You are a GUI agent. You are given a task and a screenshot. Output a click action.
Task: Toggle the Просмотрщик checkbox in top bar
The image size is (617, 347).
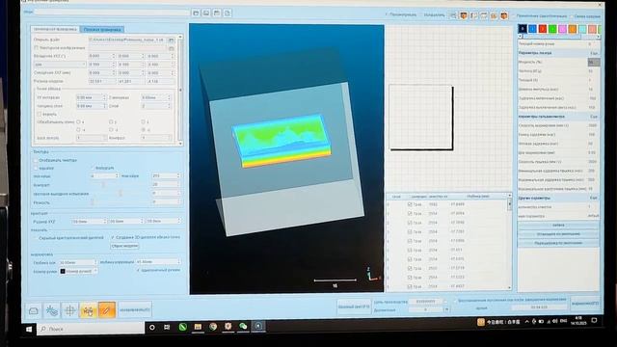pyautogui.click(x=386, y=14)
